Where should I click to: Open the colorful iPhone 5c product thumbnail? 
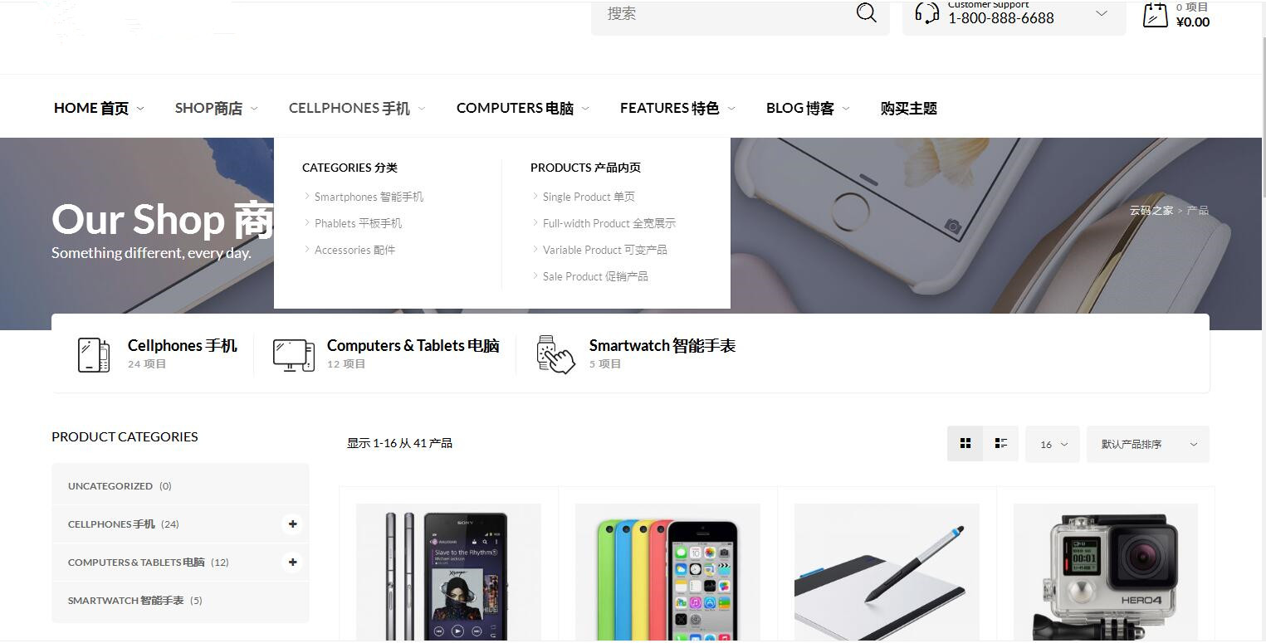pos(667,572)
